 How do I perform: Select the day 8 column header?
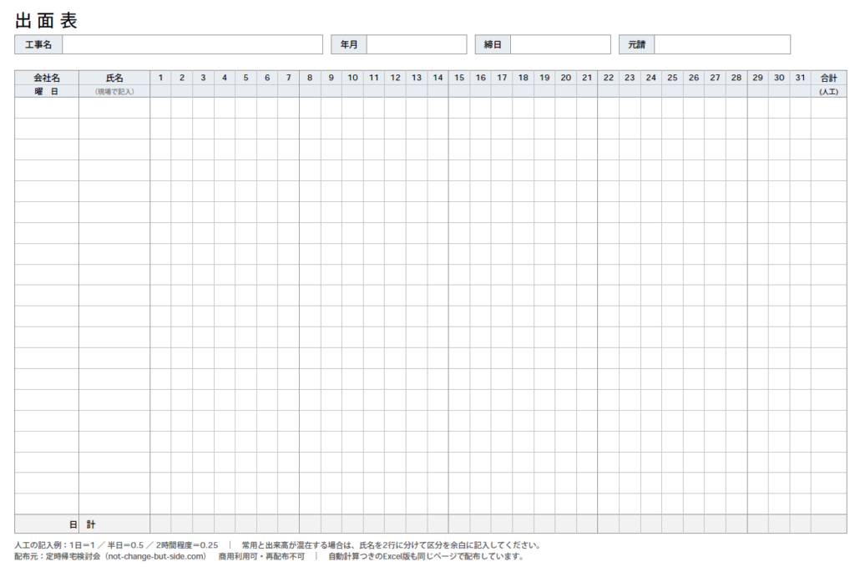(x=310, y=78)
